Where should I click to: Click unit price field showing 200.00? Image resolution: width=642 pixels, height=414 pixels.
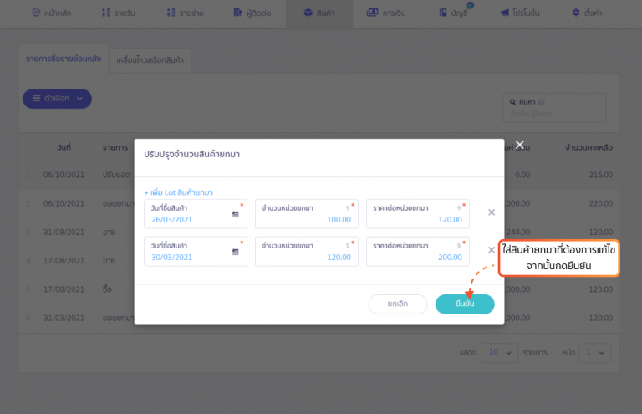point(418,257)
